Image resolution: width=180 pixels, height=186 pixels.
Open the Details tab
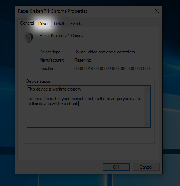click(60, 24)
